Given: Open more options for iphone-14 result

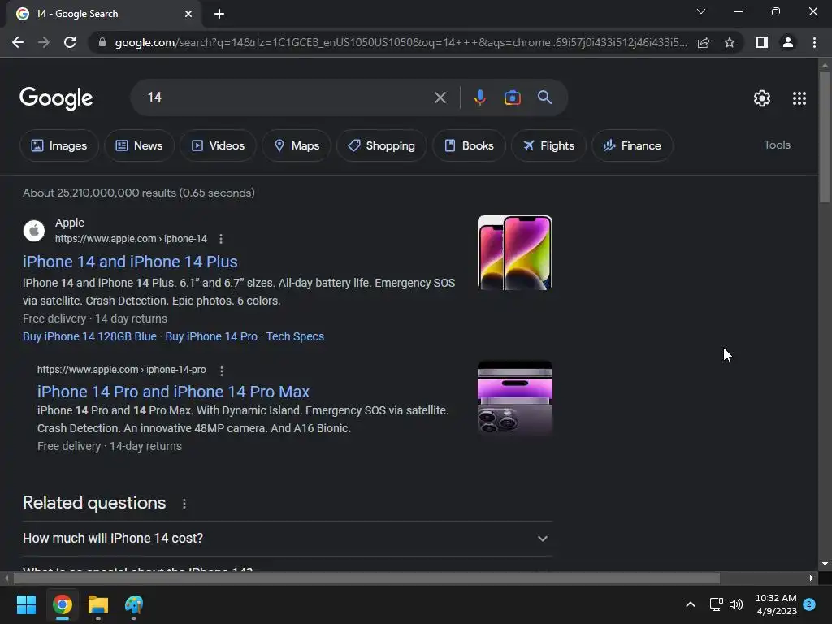Looking at the screenshot, I should 221,239.
